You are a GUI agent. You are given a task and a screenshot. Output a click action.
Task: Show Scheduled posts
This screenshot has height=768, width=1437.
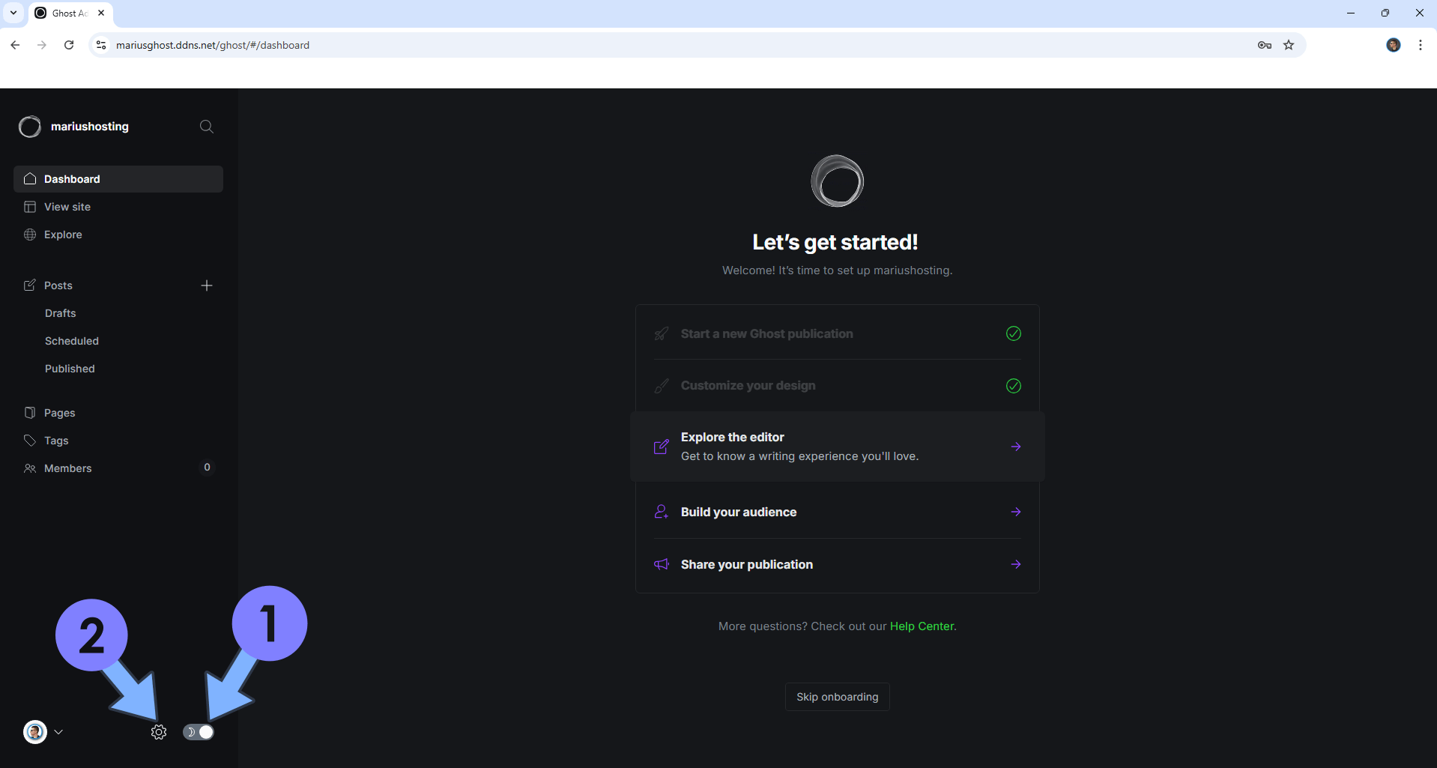[72, 341]
